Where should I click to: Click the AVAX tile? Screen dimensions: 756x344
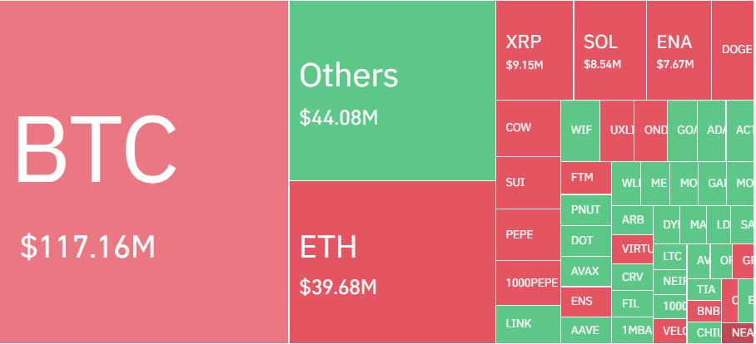pos(585,272)
